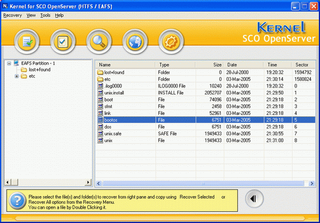Click the file icon beside .ilog0000

[100, 86]
